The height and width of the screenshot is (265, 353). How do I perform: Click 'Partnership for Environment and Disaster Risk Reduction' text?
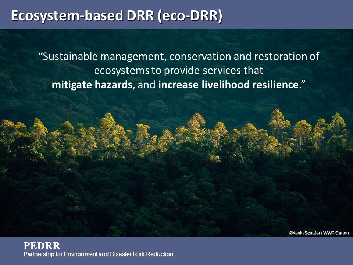pos(99,254)
